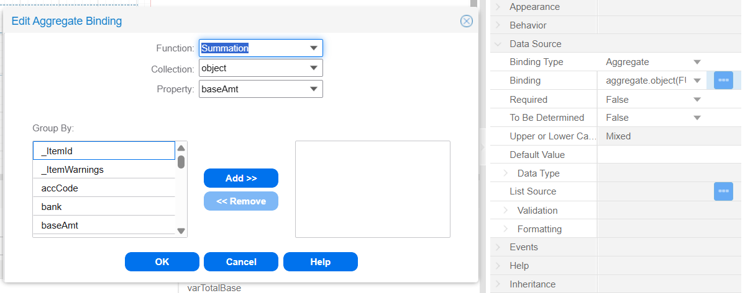Expand the Validation subsection
The height and width of the screenshot is (293, 745).
coord(506,210)
